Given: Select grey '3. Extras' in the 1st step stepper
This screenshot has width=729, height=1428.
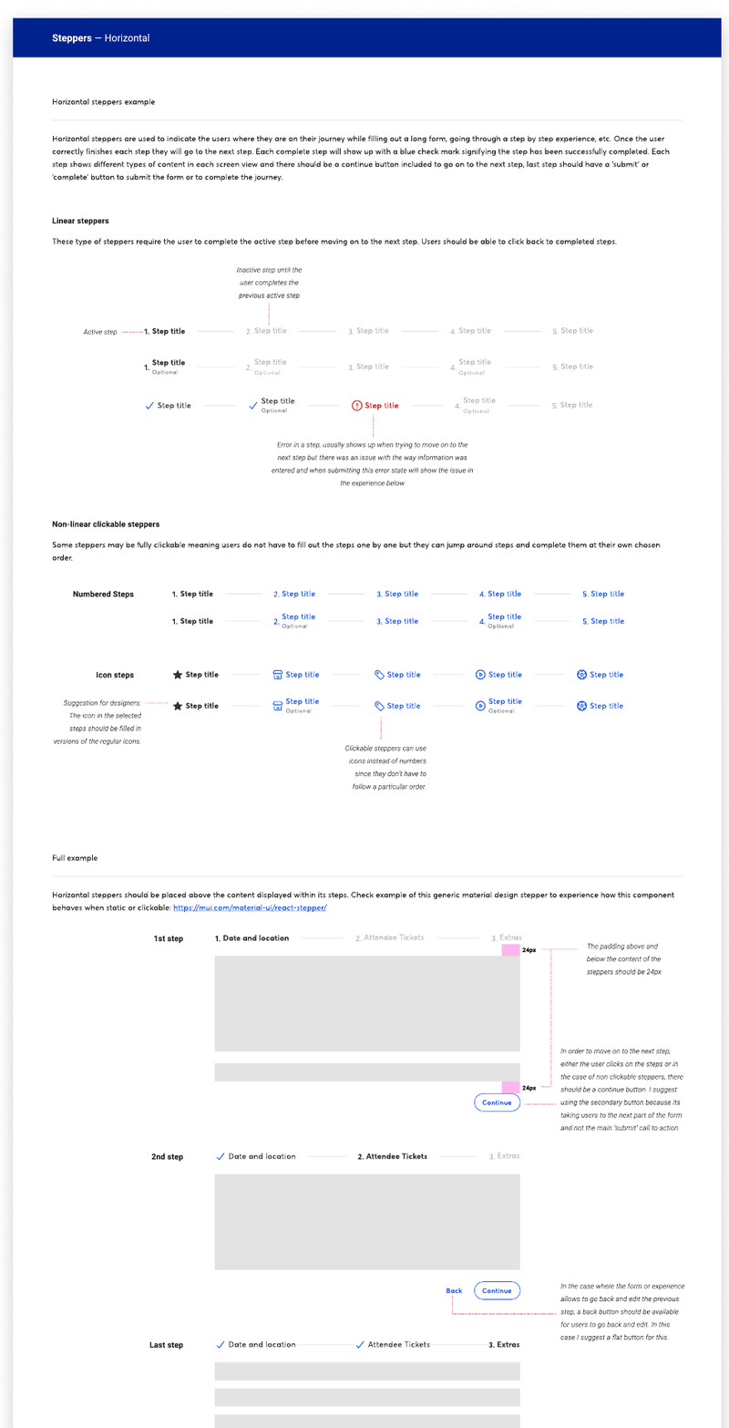Looking at the screenshot, I should pos(505,937).
